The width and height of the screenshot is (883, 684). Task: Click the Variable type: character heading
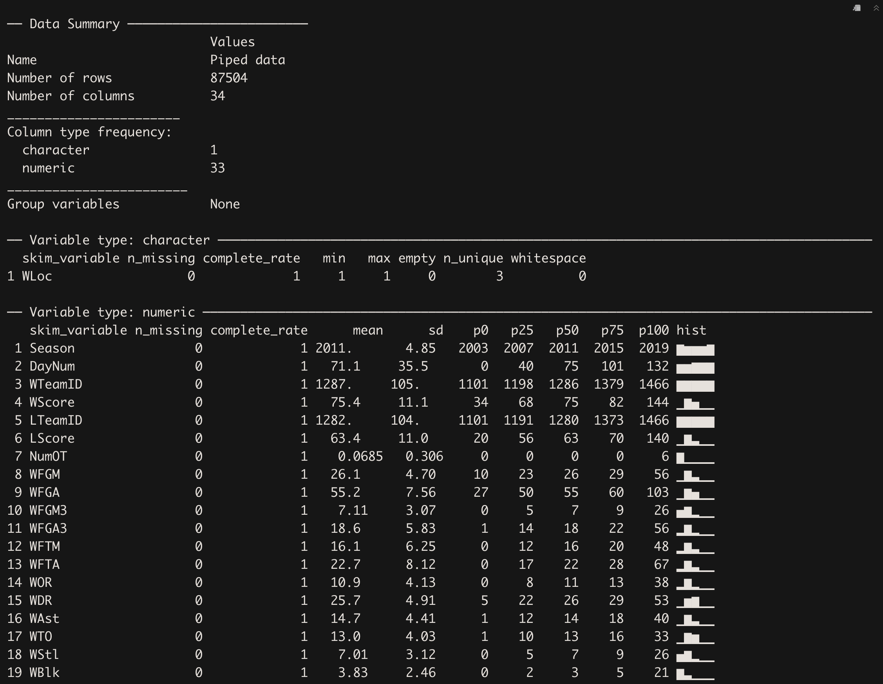point(119,240)
